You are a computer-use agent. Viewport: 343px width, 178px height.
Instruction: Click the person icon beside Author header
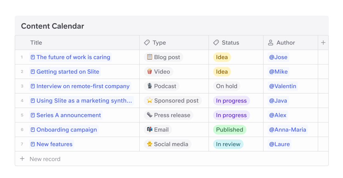click(x=271, y=43)
